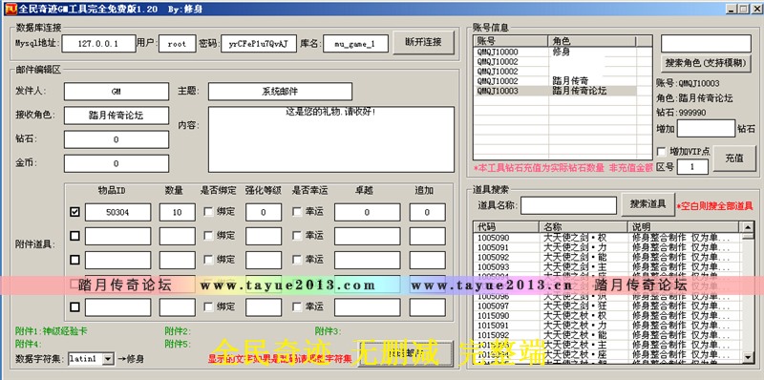Click the 说明 column header

click(x=684, y=226)
